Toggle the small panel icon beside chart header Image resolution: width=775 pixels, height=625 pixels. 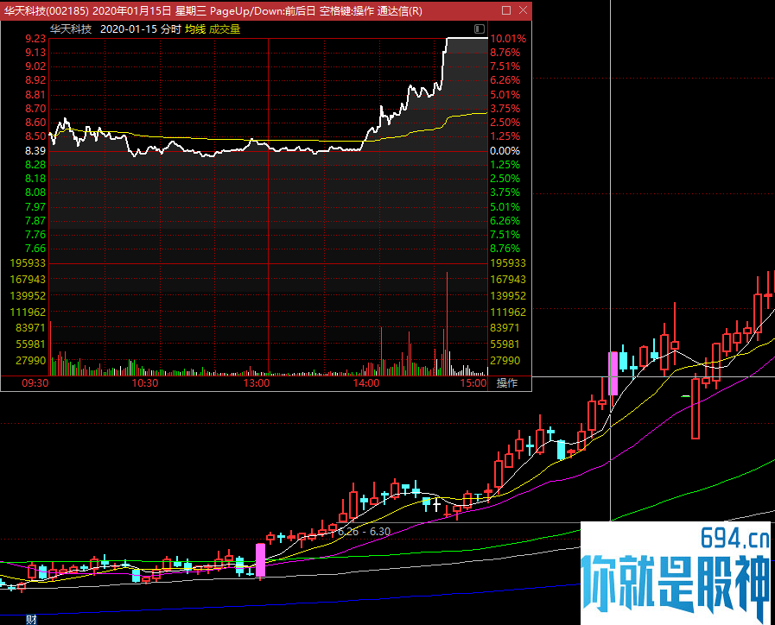[x=479, y=29]
